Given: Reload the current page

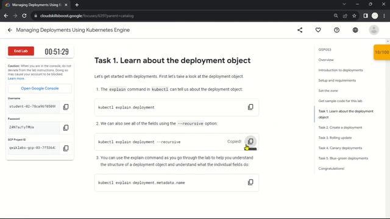Looking at the screenshot, I should click(24, 16).
